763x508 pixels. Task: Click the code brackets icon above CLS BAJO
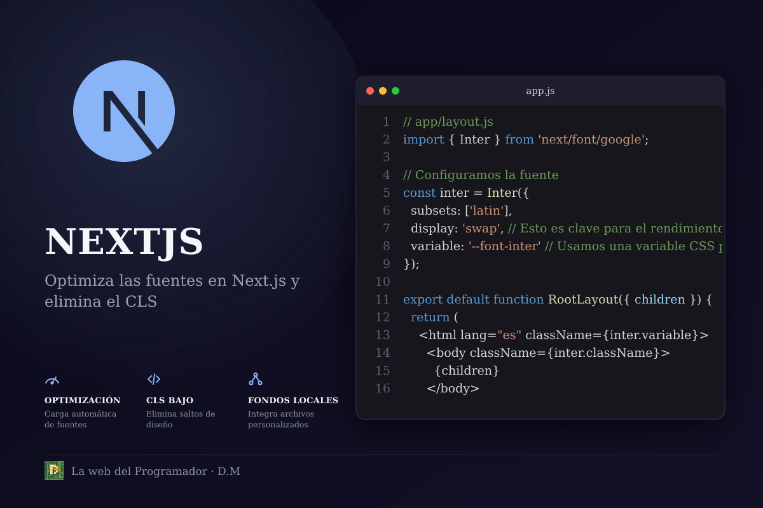(154, 379)
